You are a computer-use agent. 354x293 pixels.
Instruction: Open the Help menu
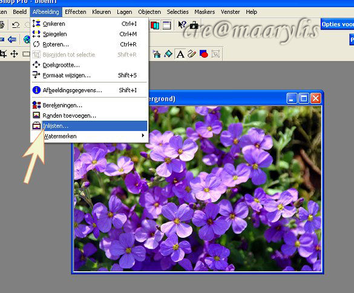[x=251, y=12]
